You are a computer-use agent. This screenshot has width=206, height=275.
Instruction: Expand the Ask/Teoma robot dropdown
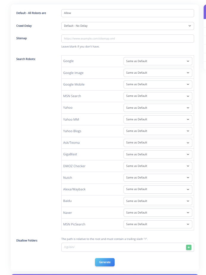[158, 143]
